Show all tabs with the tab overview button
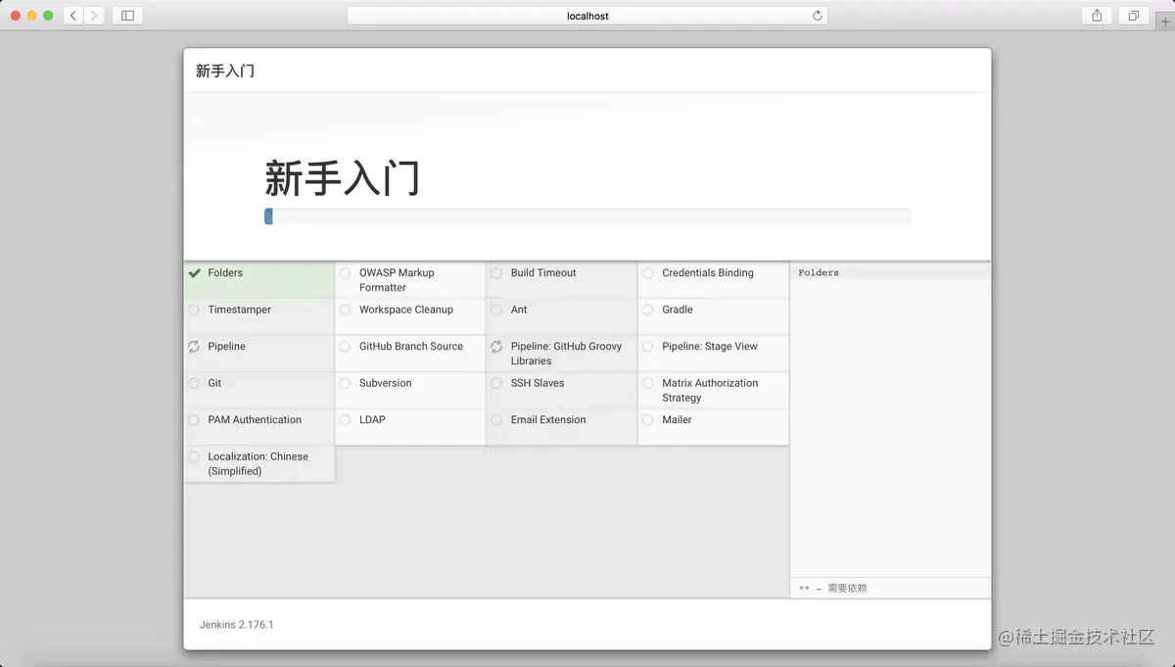 coord(1133,16)
